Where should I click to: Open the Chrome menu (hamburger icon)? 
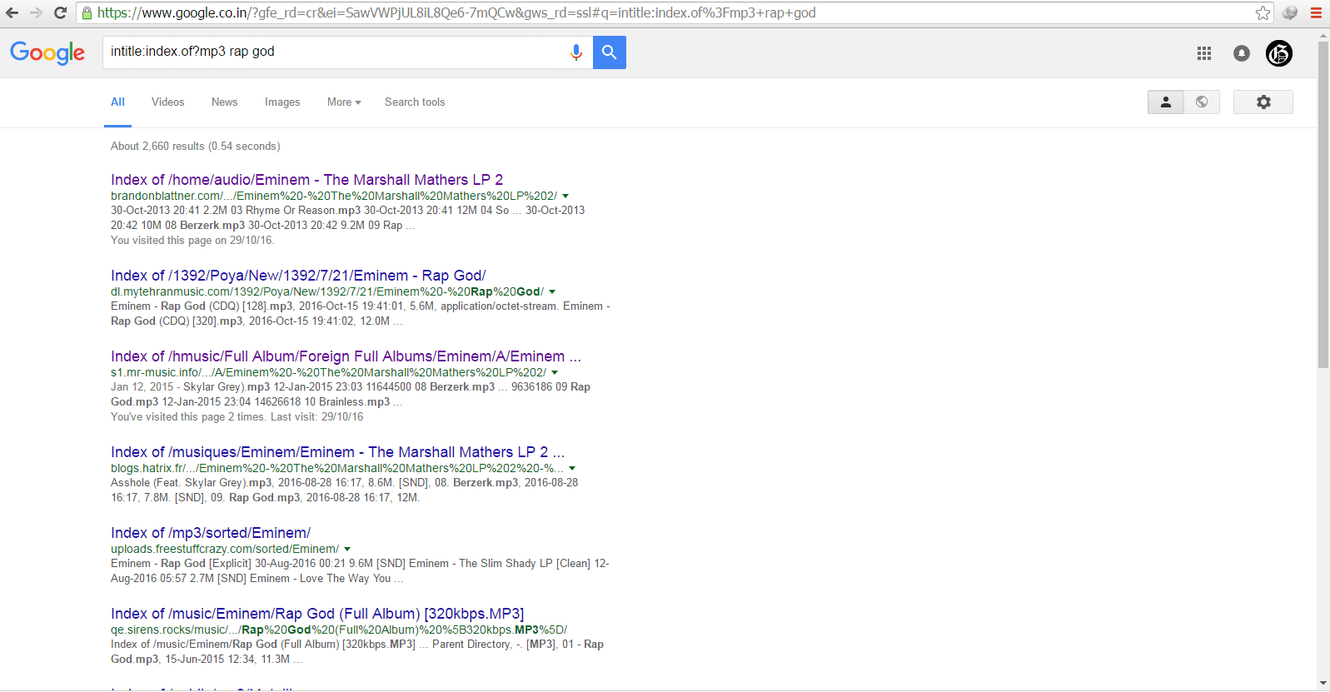point(1316,12)
